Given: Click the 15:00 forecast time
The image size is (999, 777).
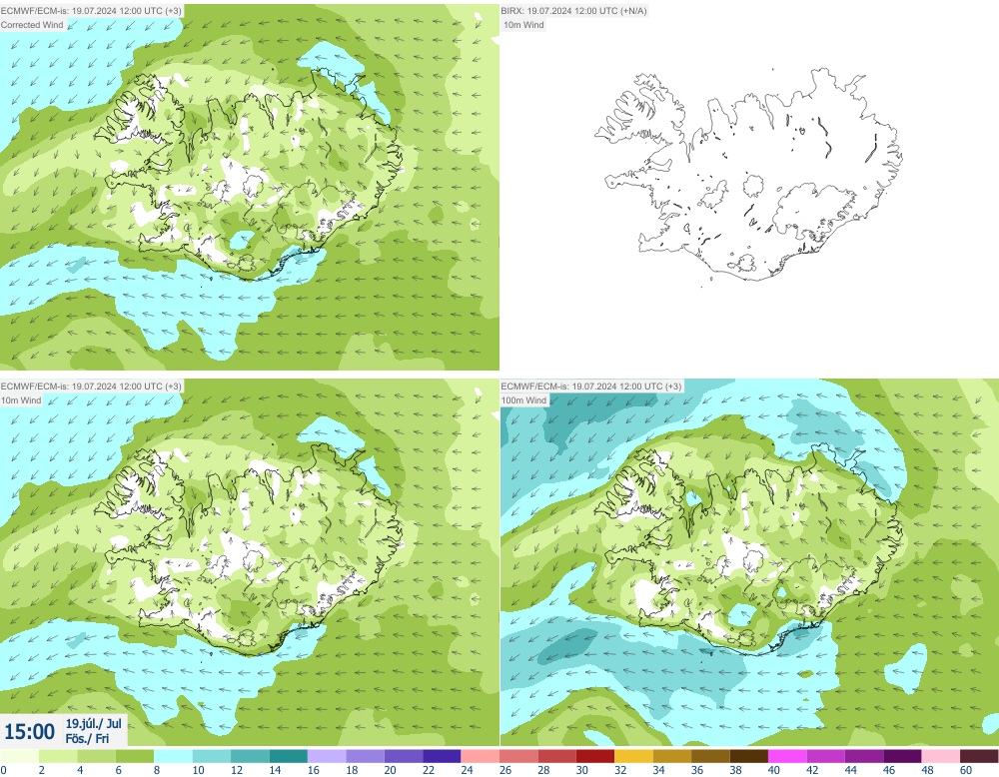Looking at the screenshot, I should point(29,731).
